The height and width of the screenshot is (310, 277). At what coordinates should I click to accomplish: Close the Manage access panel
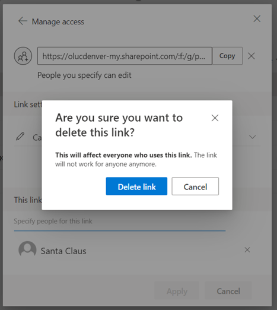pyautogui.click(x=257, y=19)
